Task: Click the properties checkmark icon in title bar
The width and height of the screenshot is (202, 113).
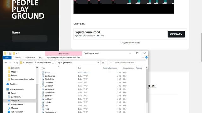Action: [x=10, y=53]
